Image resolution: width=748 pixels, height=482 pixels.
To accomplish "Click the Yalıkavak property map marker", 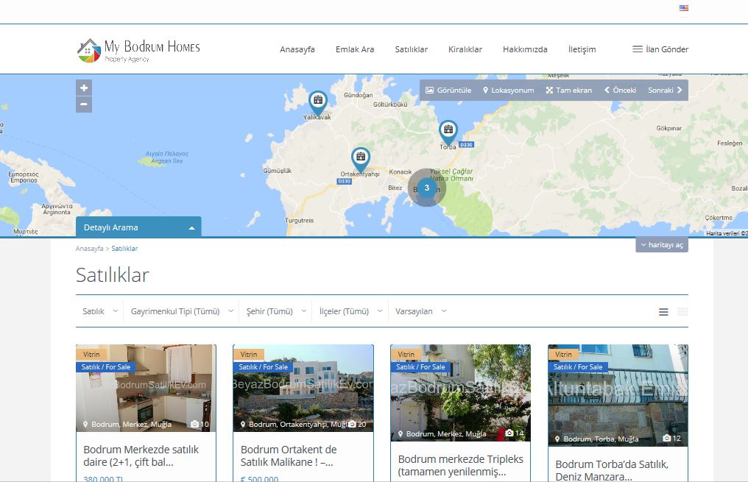I will tap(317, 101).
